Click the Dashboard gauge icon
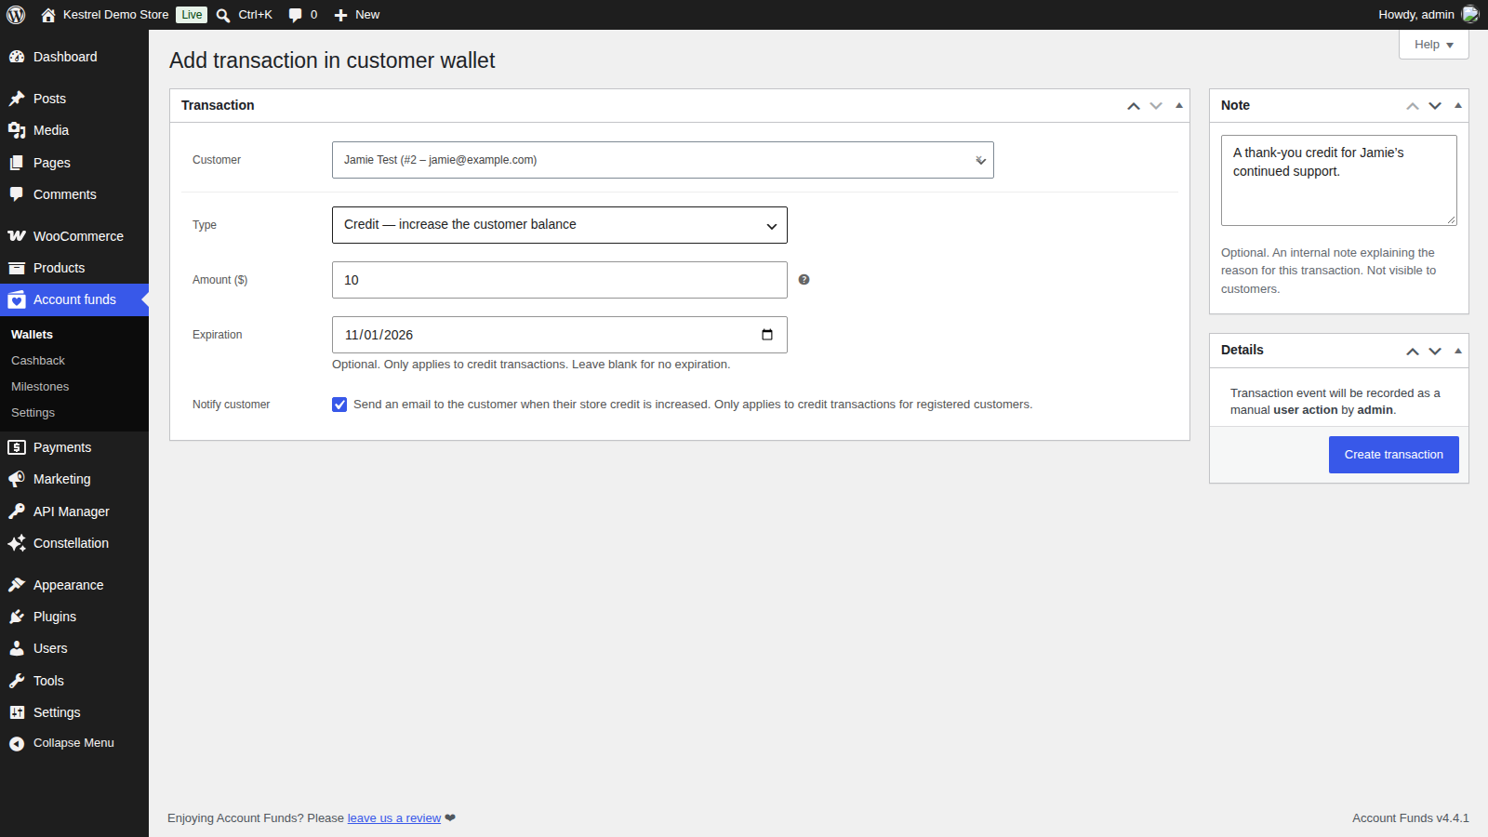 click(x=17, y=57)
